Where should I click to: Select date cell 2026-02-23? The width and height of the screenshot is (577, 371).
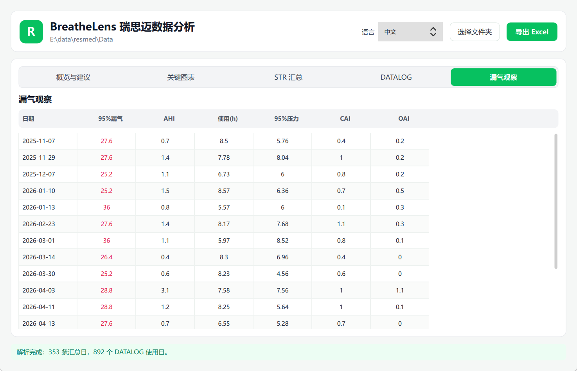coord(48,224)
